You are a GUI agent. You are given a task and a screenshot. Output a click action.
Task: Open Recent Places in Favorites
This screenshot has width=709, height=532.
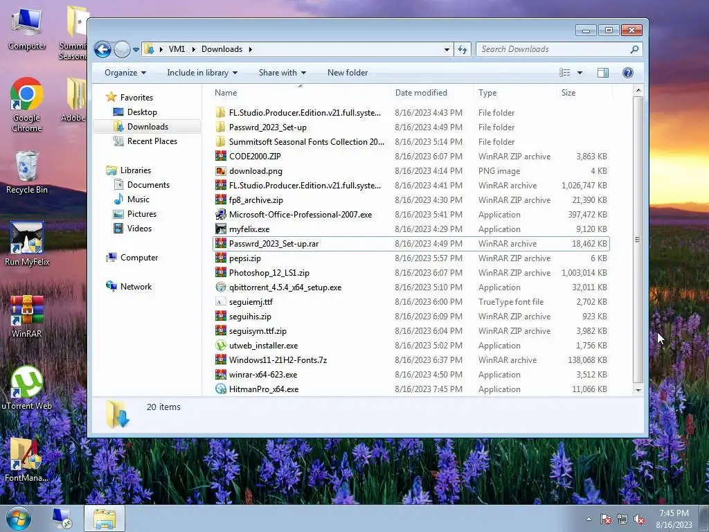tap(152, 141)
